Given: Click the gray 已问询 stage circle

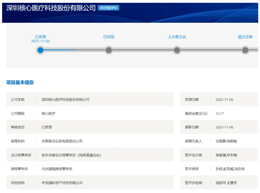Looking at the screenshot, I should point(109,50).
